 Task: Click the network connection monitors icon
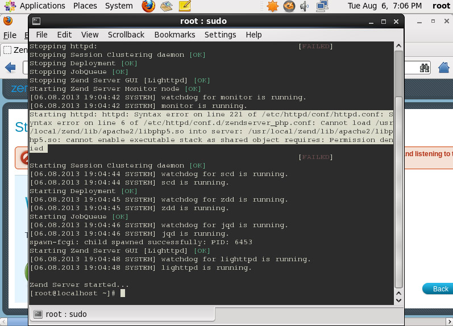click(x=322, y=6)
